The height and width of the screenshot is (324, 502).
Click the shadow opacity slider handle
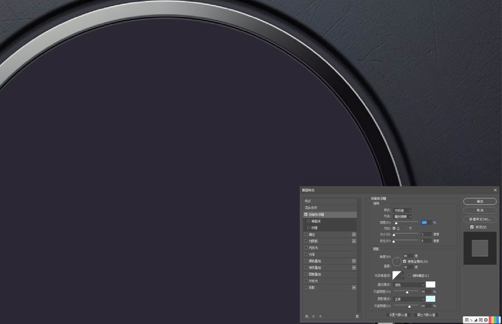[x=409, y=306]
